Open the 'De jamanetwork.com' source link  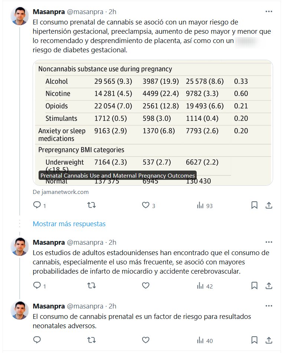(61, 192)
